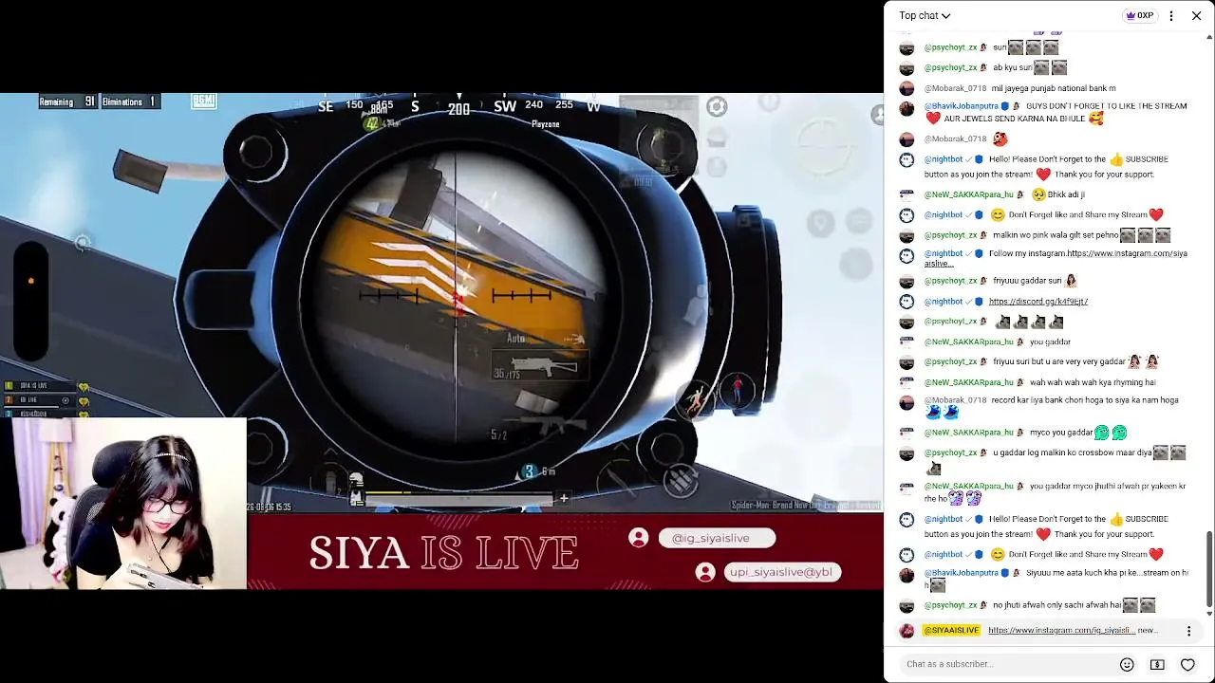Click author name on 'Bhkk adi ji' message
This screenshot has height=683, width=1215.
968,194
